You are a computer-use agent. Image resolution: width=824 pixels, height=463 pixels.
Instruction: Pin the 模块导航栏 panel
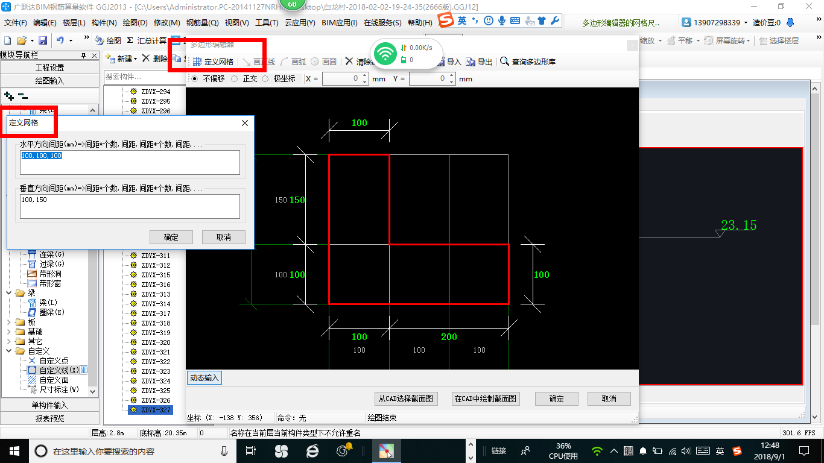(x=84, y=55)
